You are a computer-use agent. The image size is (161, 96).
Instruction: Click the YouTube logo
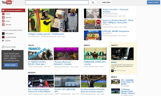[x=7, y=2]
